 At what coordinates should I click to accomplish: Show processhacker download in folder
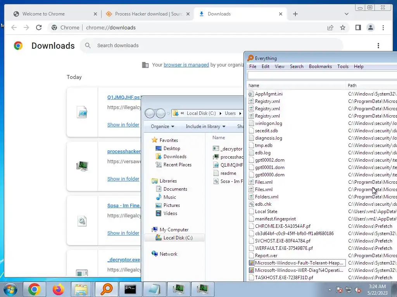[x=123, y=179]
